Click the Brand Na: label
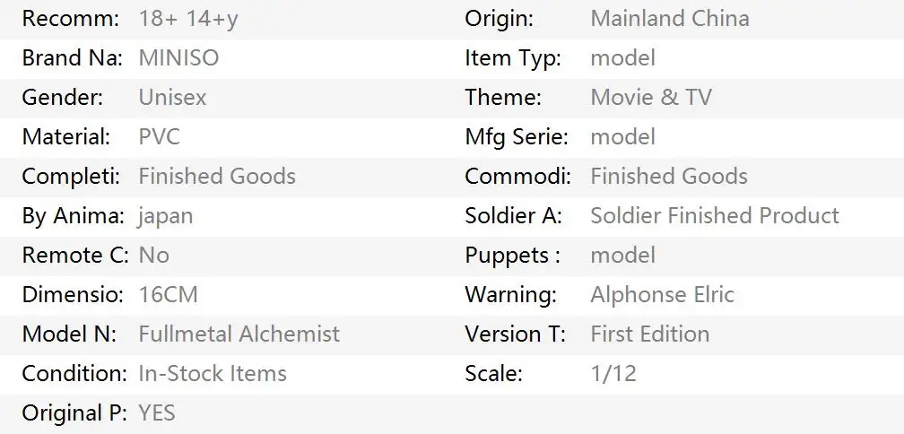This screenshot has height=434, width=904. 73,58
